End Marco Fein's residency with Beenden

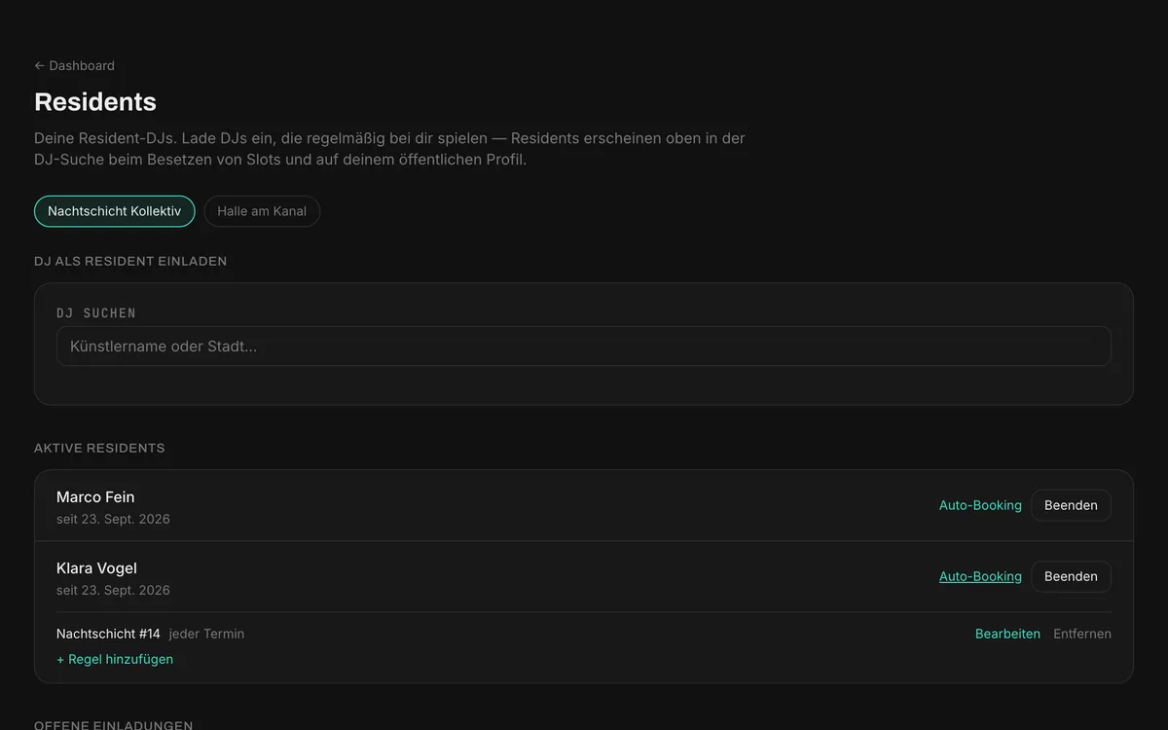[1071, 505]
